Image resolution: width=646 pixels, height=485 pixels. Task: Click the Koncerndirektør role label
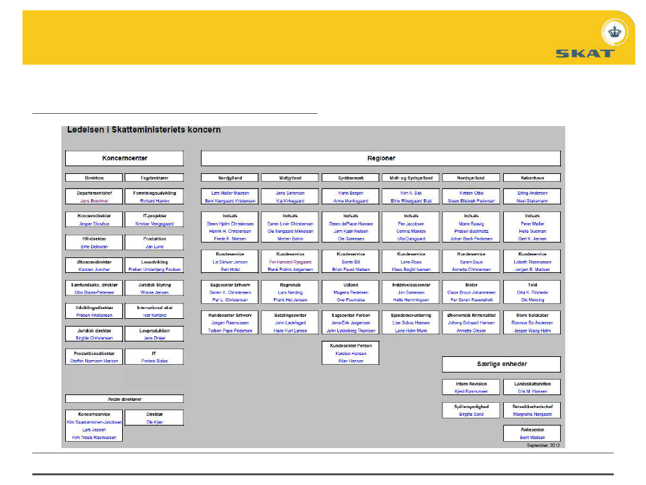point(94,216)
